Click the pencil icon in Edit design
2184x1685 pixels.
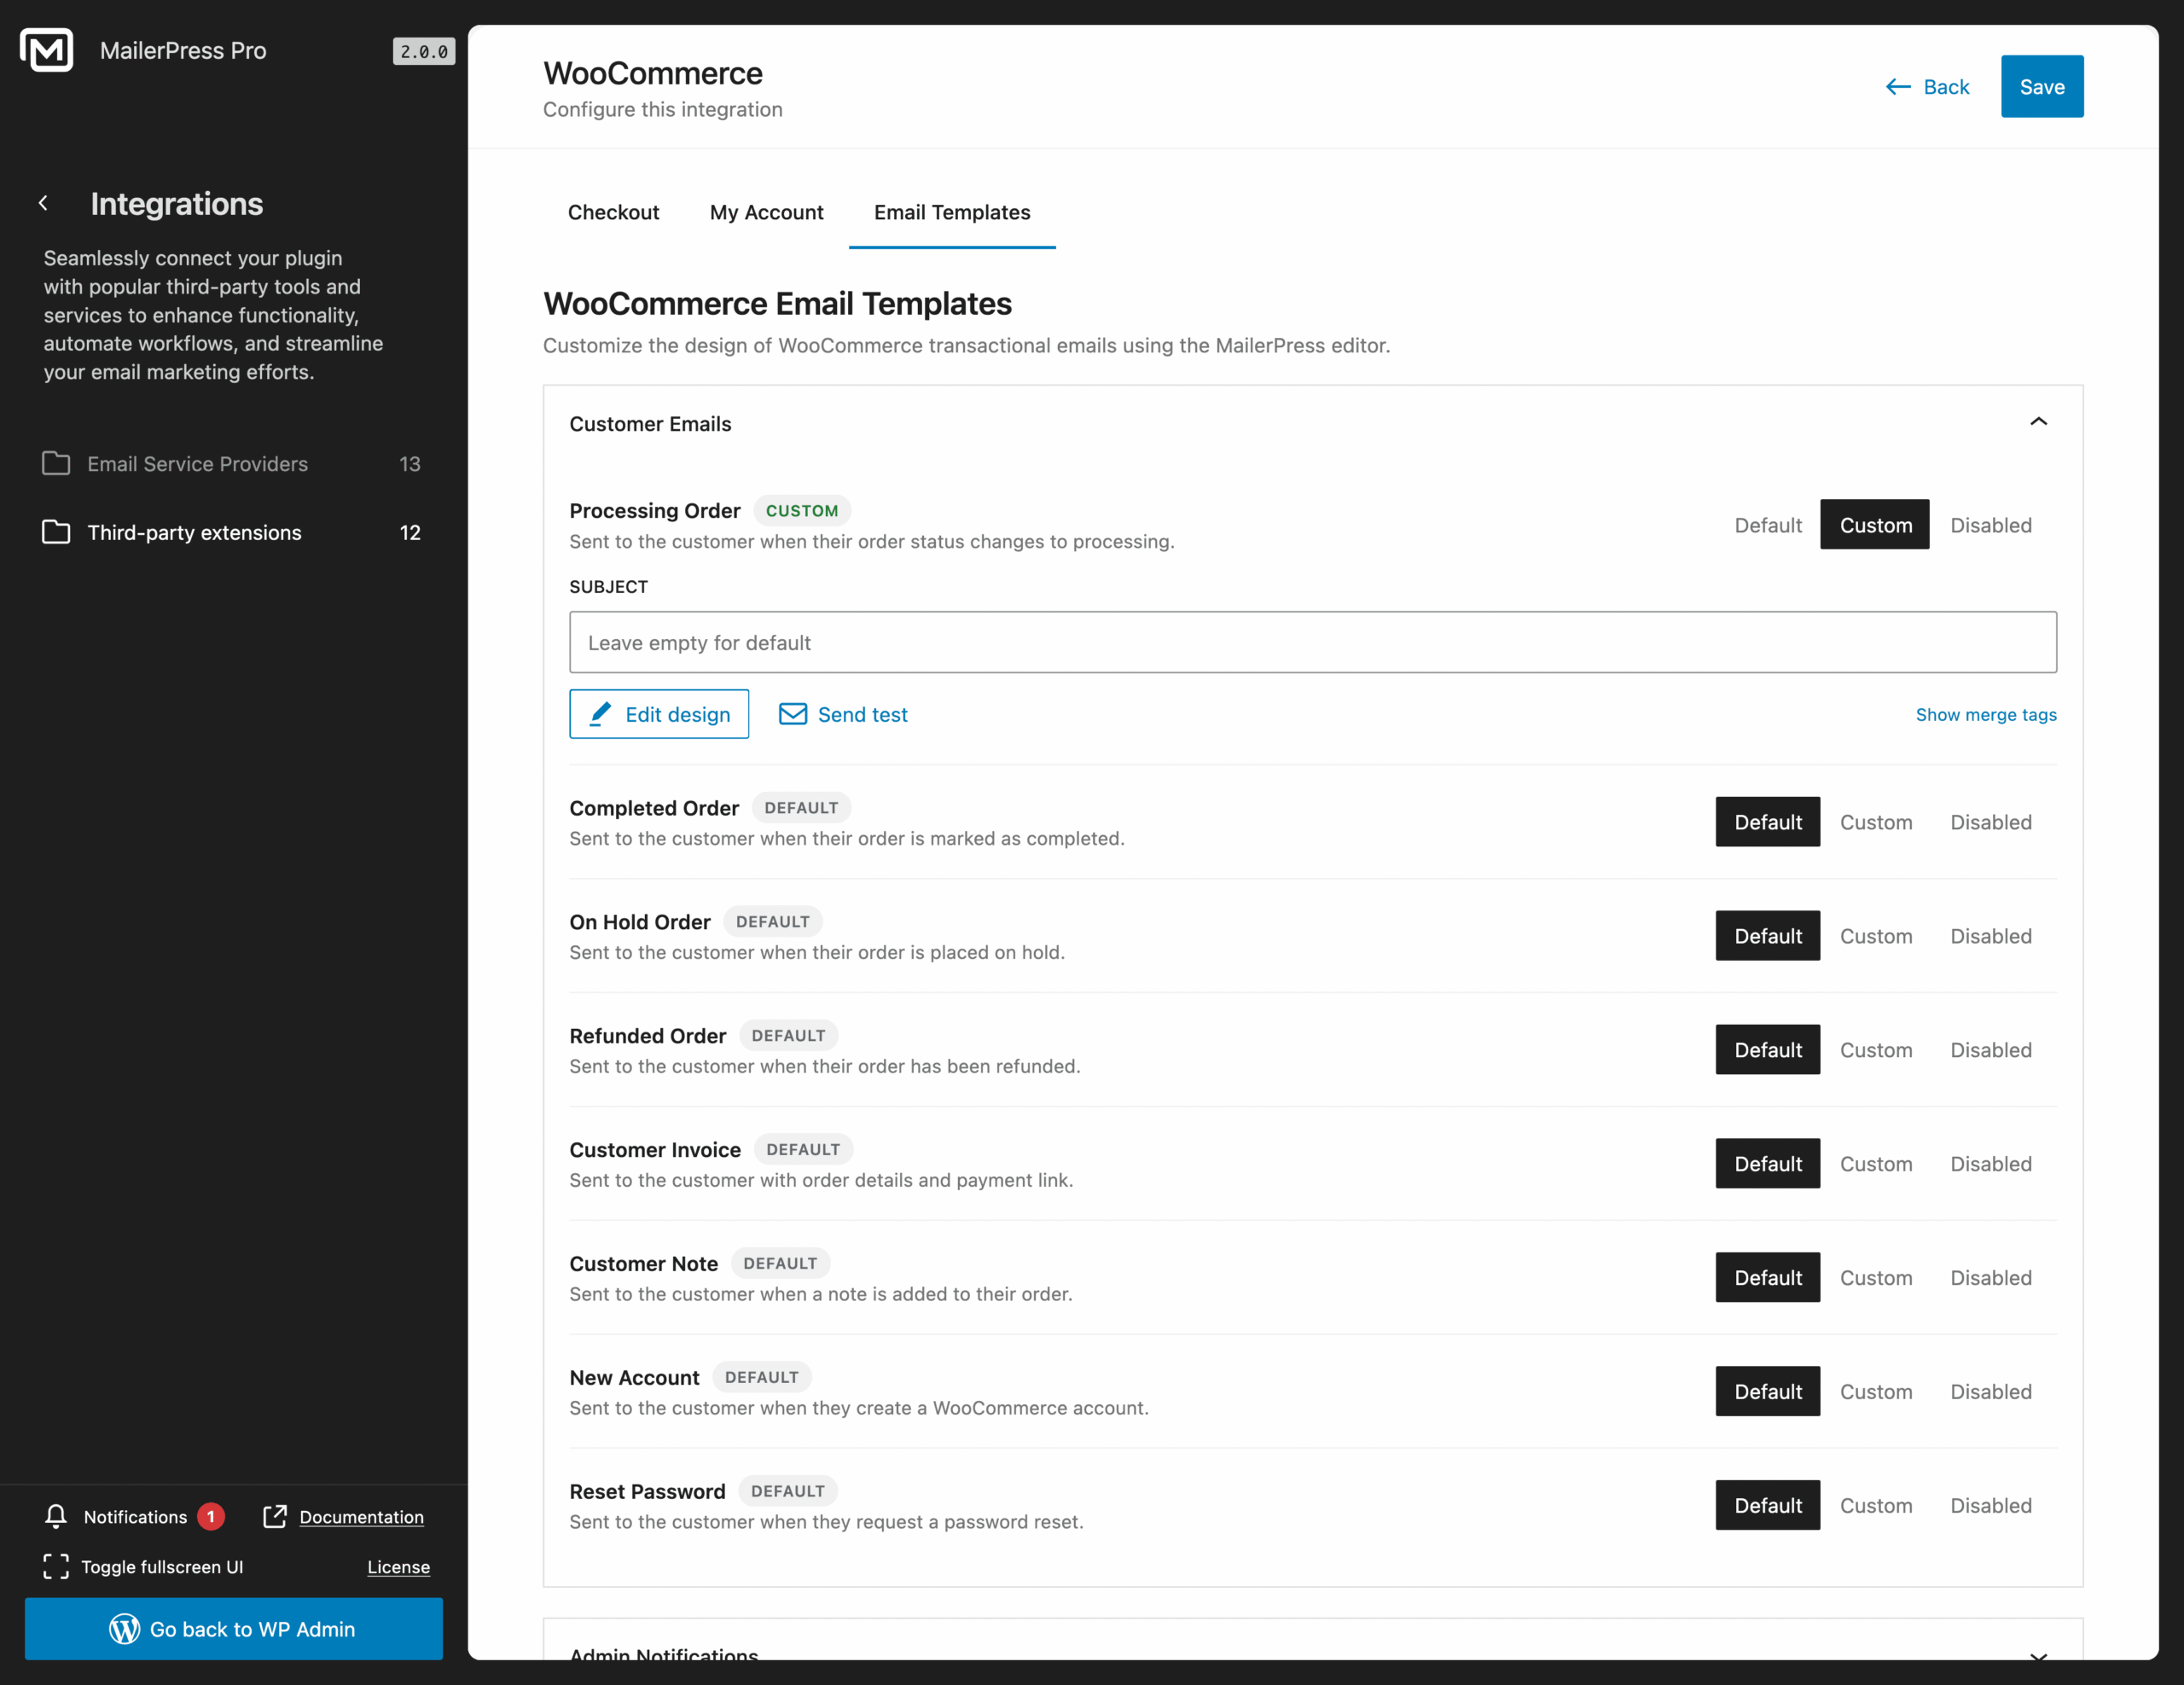pyautogui.click(x=600, y=714)
